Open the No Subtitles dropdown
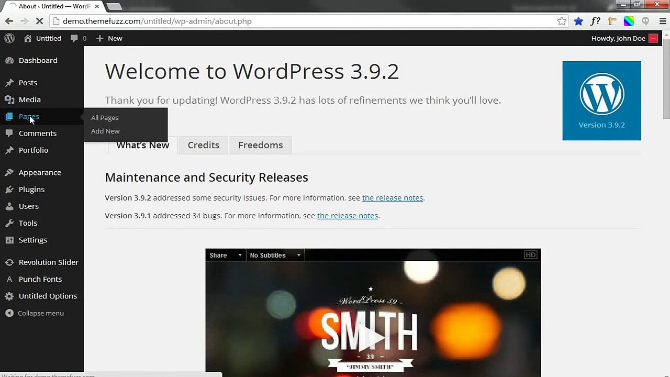670x377 pixels. (x=275, y=255)
